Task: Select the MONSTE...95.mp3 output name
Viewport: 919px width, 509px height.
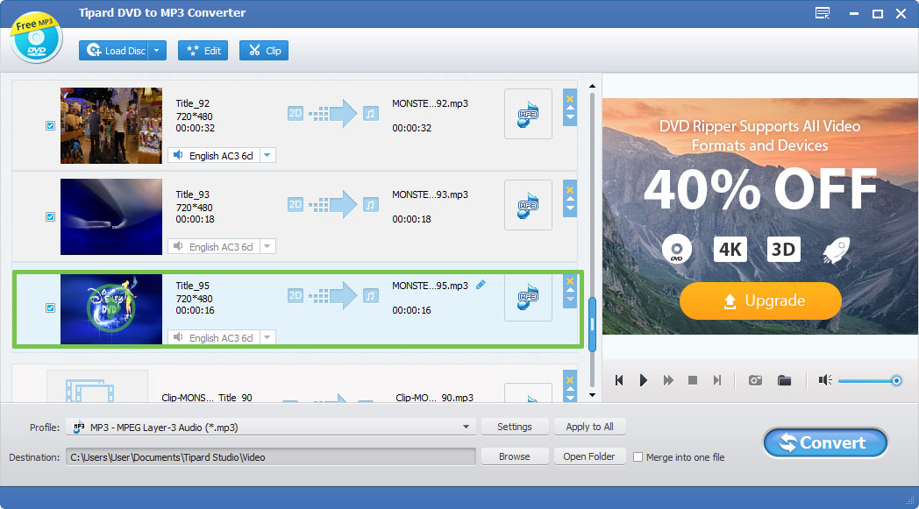Action: pos(431,286)
